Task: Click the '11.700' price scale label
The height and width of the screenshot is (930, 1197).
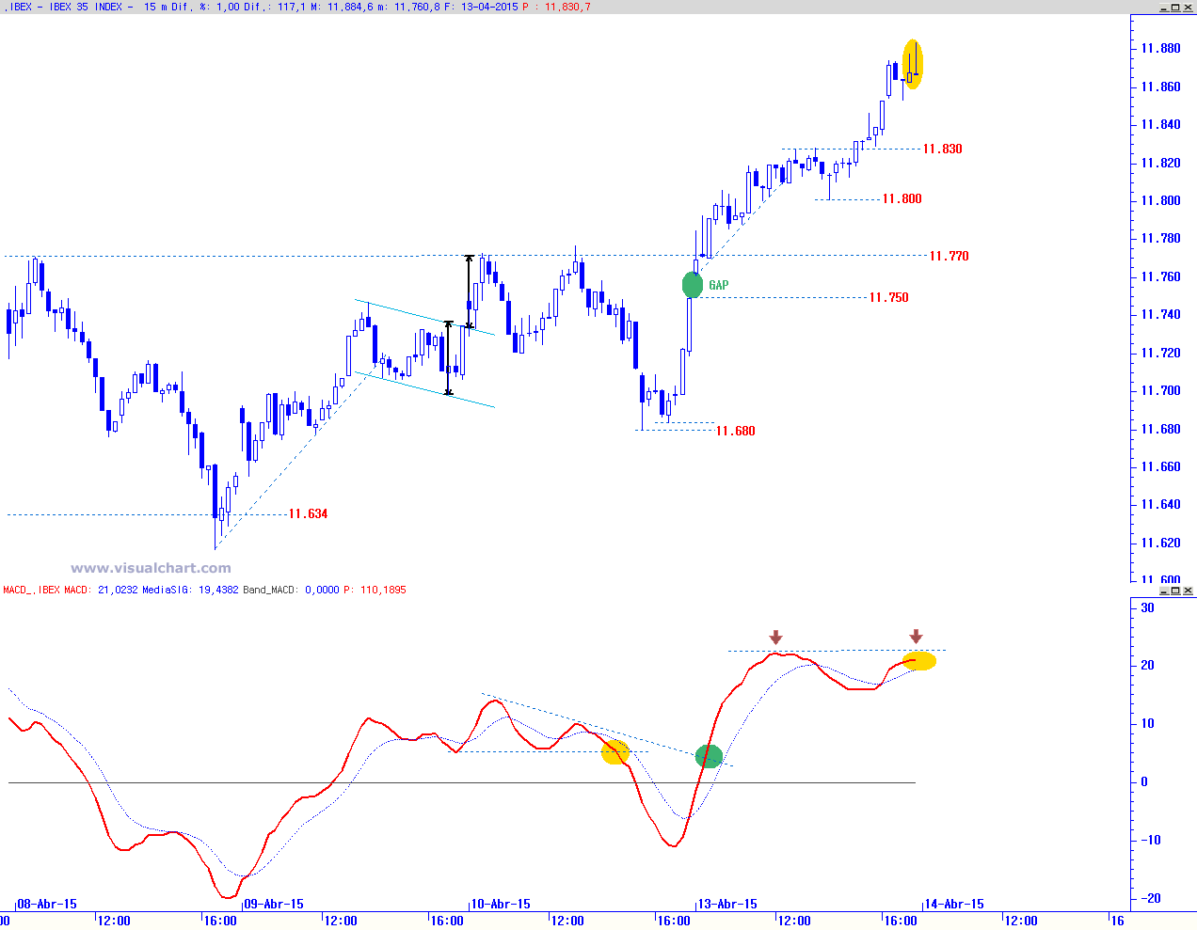Action: pyautogui.click(x=1160, y=390)
